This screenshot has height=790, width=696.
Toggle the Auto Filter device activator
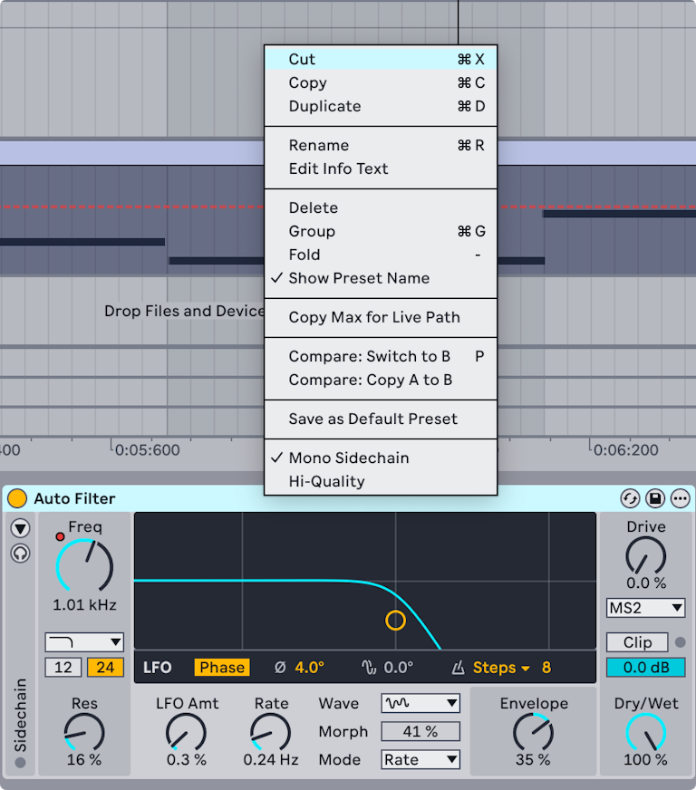pyautogui.click(x=17, y=498)
